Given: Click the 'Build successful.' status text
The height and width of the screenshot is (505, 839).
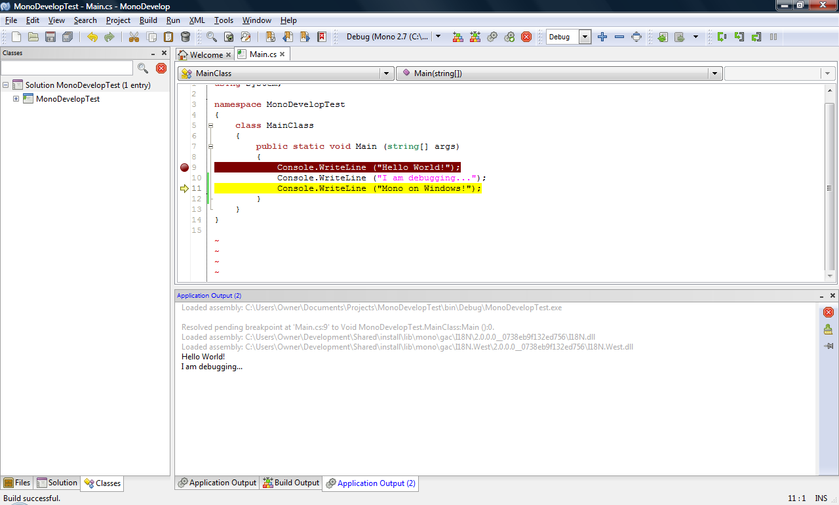Looking at the screenshot, I should [x=32, y=498].
